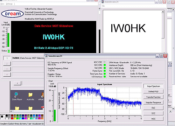Open the Zoom Player desktop shortcut

coord(17,96)
